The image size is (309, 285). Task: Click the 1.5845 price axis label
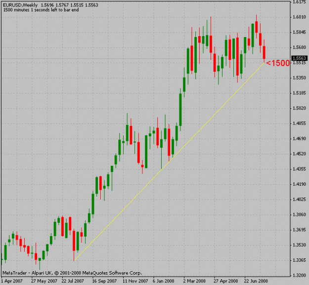click(299, 32)
